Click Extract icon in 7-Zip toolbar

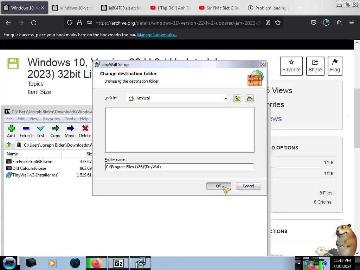(x=26, y=131)
